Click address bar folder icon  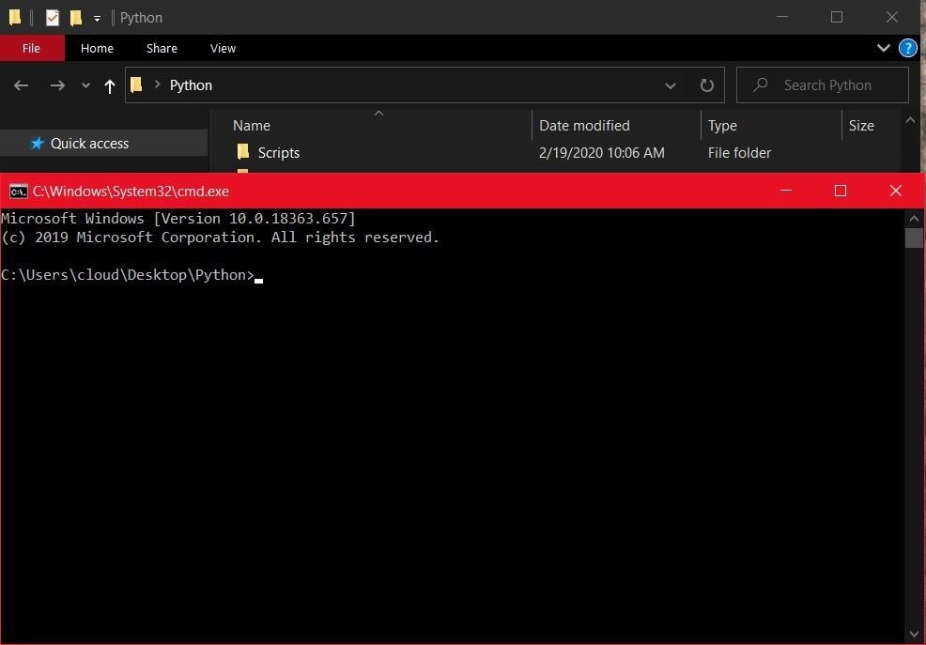coord(136,85)
